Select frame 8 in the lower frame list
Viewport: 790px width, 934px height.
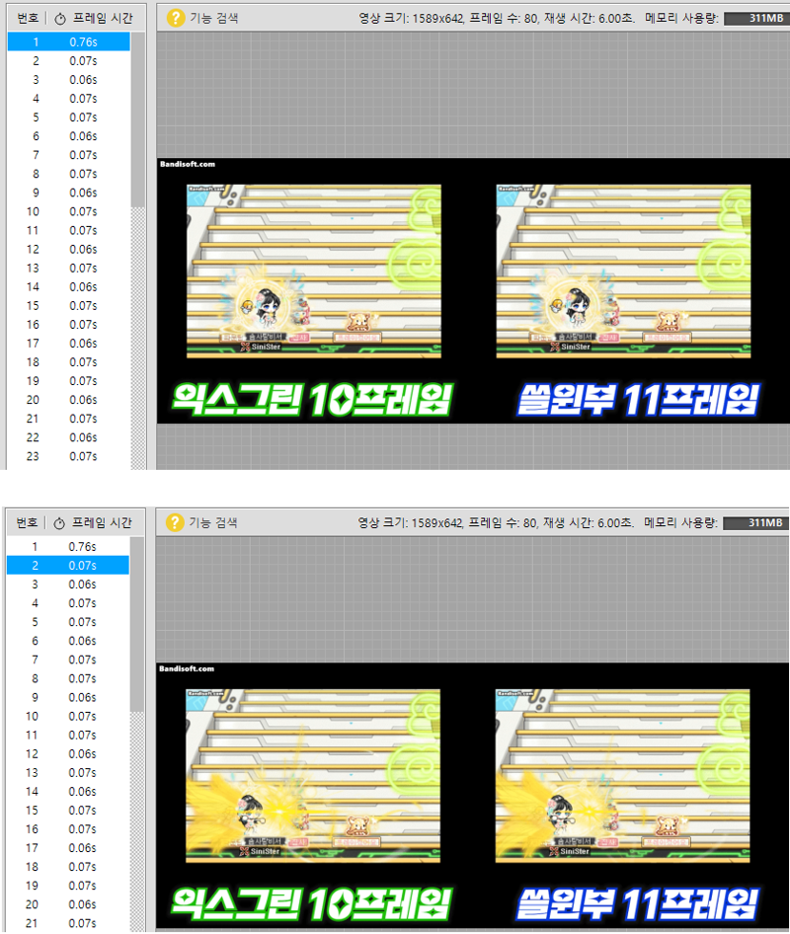[68, 678]
